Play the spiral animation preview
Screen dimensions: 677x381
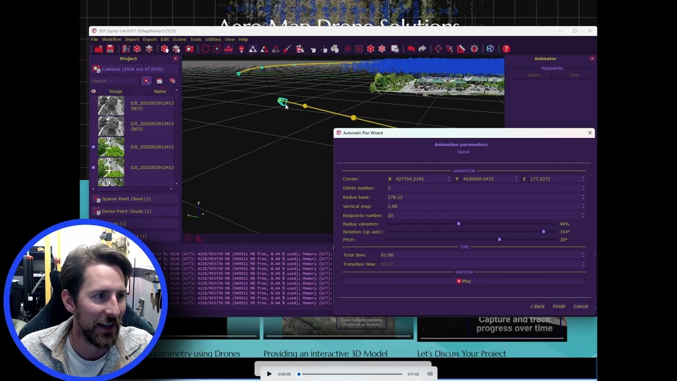464,281
